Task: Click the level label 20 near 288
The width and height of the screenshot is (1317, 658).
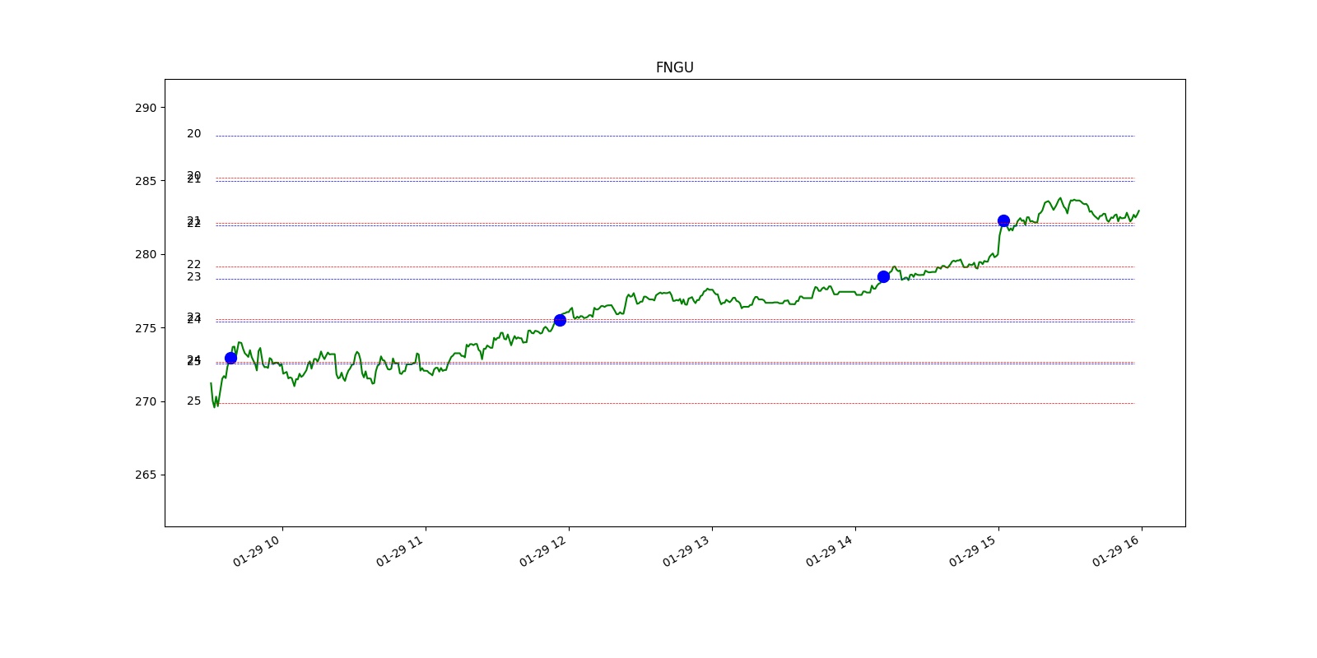Action: [x=193, y=133]
